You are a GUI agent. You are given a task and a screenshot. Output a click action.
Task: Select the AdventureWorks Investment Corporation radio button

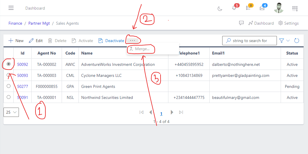9,64
